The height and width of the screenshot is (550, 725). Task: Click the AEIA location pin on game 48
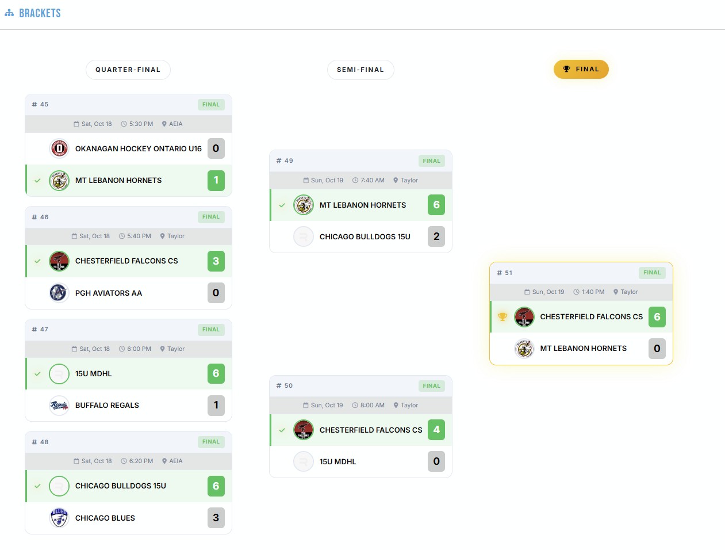coord(164,461)
